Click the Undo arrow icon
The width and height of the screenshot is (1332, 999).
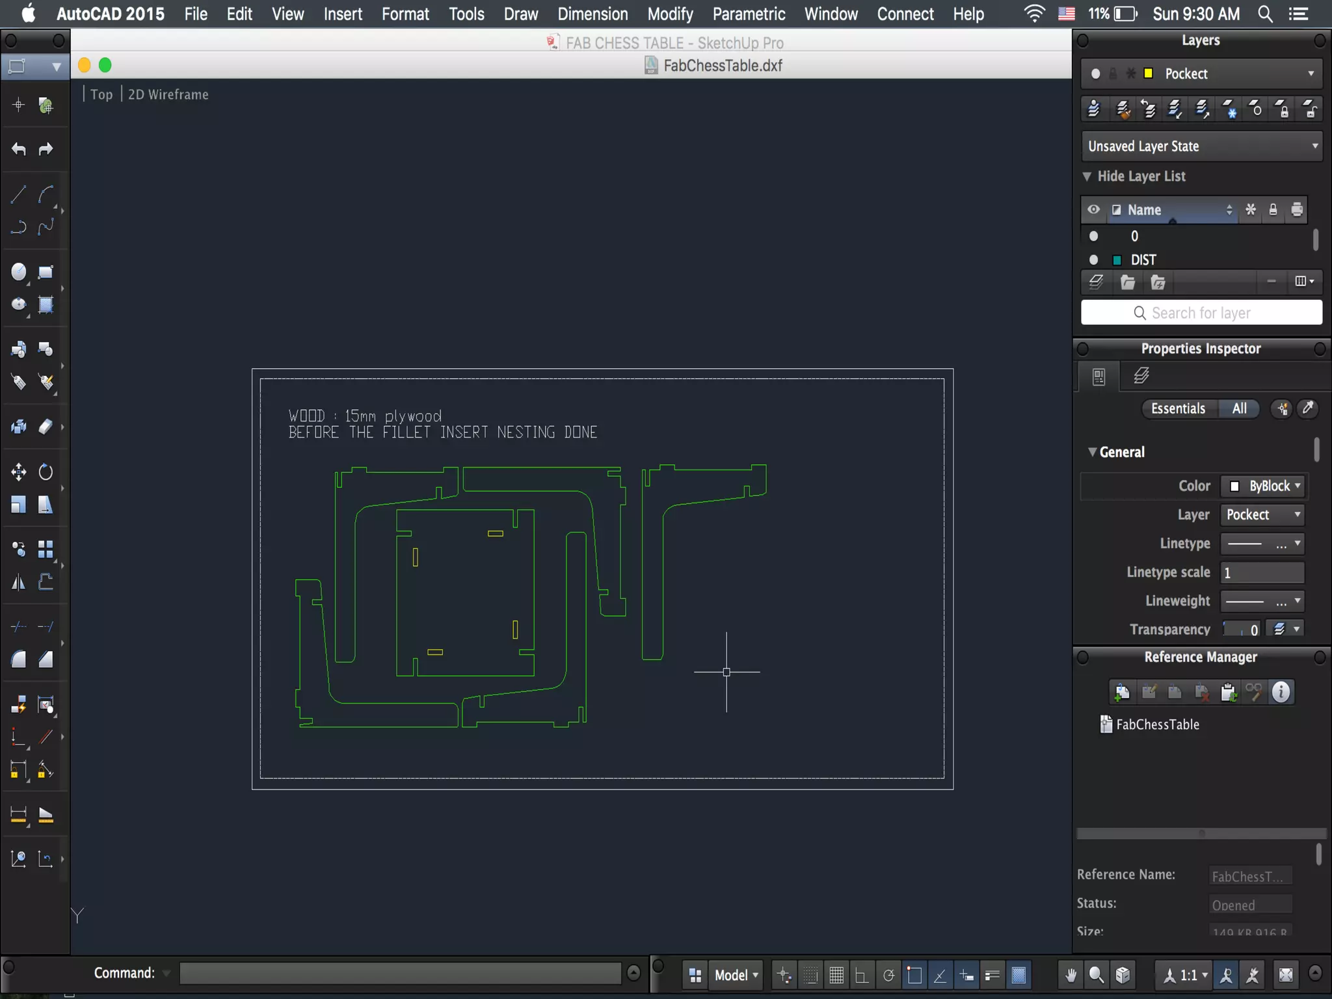pyautogui.click(x=18, y=149)
